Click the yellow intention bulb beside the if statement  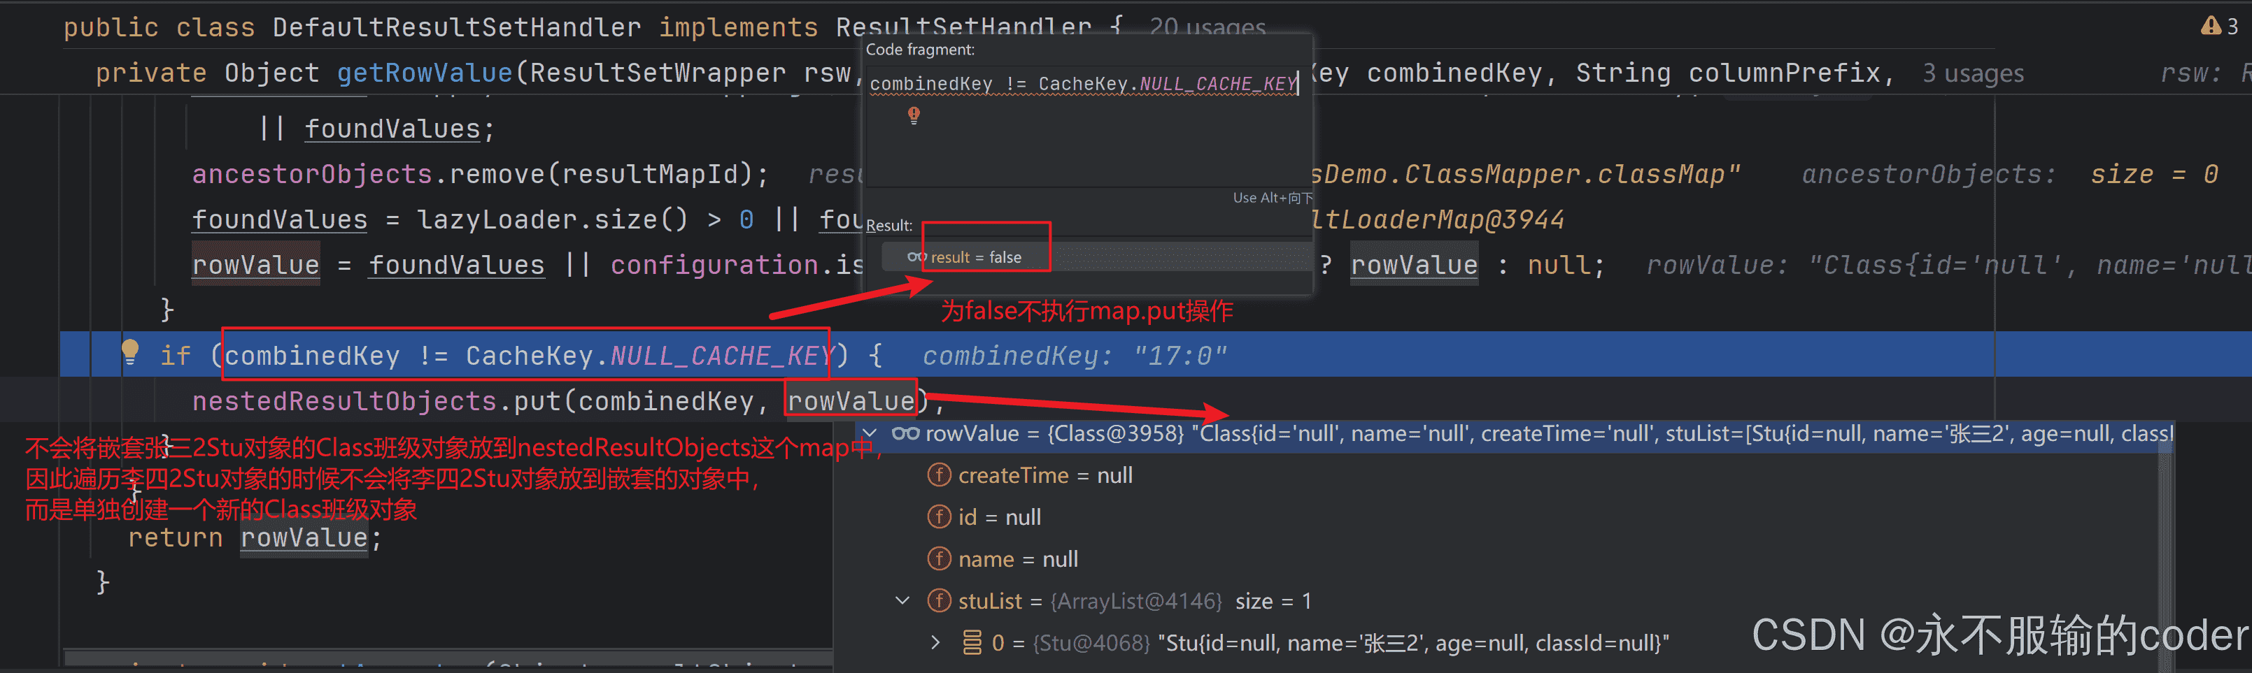tap(130, 351)
